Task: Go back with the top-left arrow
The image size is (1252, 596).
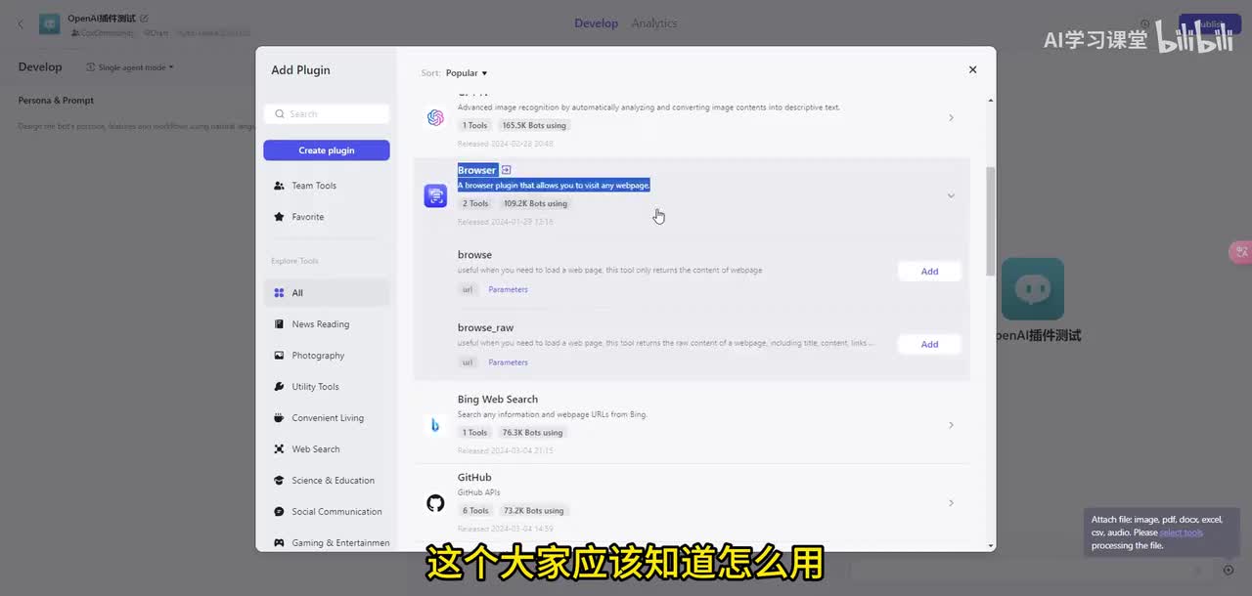Action: 21,24
